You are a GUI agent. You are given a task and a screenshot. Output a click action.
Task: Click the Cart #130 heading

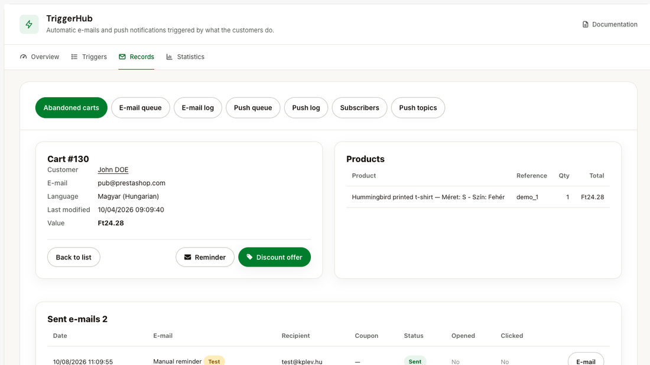coord(68,159)
